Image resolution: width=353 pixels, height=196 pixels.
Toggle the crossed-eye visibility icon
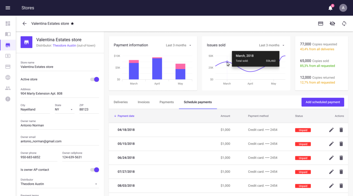332,24
